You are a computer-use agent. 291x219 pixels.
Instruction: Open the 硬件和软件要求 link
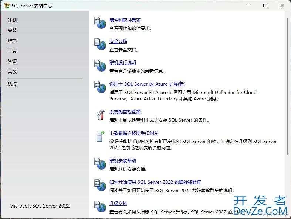tap(125, 20)
